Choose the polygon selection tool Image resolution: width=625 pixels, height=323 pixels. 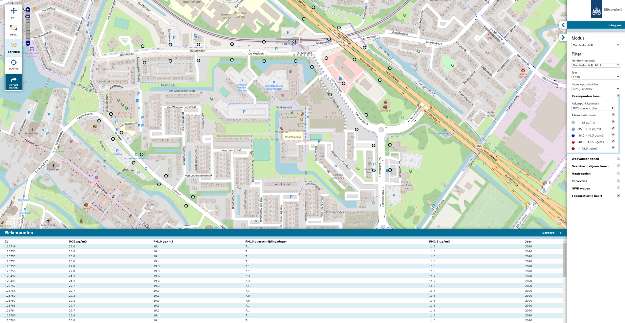(x=13, y=47)
